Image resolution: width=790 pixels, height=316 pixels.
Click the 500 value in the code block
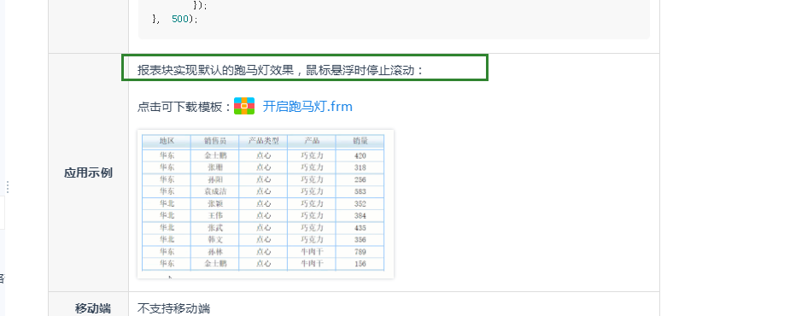[179, 19]
